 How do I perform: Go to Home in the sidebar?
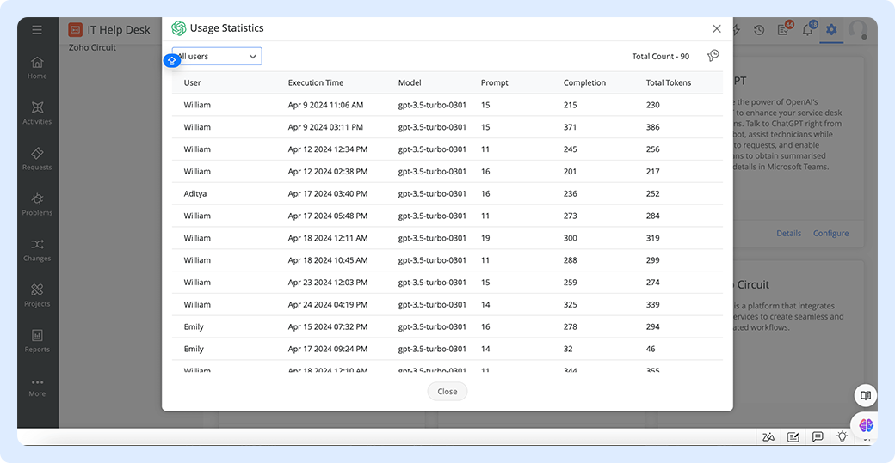click(37, 67)
